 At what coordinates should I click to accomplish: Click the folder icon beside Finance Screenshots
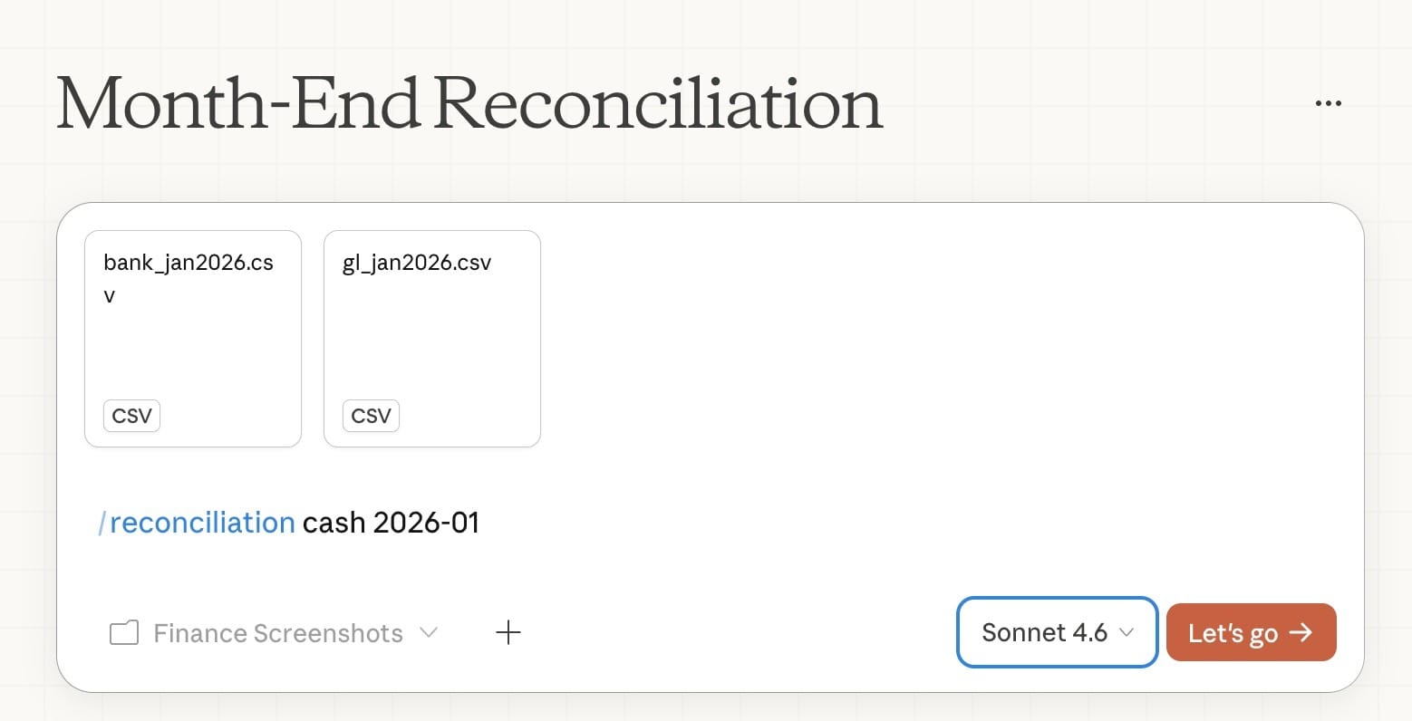[x=123, y=632]
